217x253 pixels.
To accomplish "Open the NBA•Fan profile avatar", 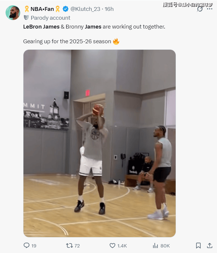I will [13, 13].
